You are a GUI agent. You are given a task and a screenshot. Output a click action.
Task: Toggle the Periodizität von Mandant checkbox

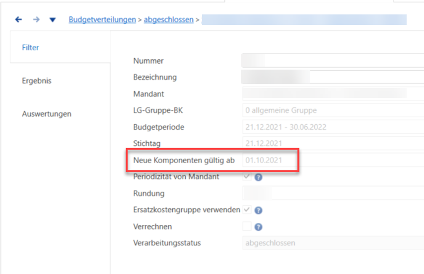pos(247,177)
